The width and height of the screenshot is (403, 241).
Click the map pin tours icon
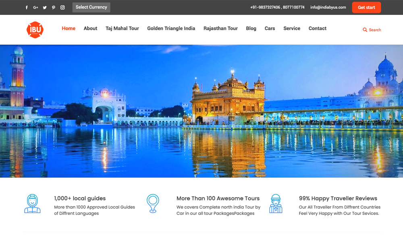(x=153, y=204)
